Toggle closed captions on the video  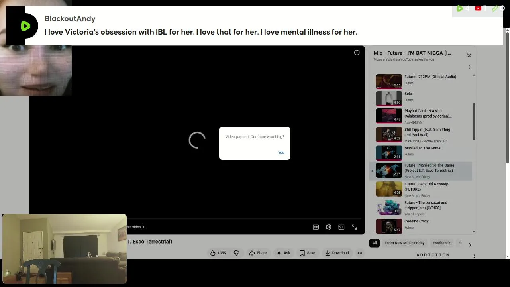pyautogui.click(x=316, y=227)
